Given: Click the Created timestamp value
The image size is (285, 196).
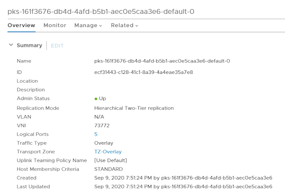Looking at the screenshot, I should [183, 178].
